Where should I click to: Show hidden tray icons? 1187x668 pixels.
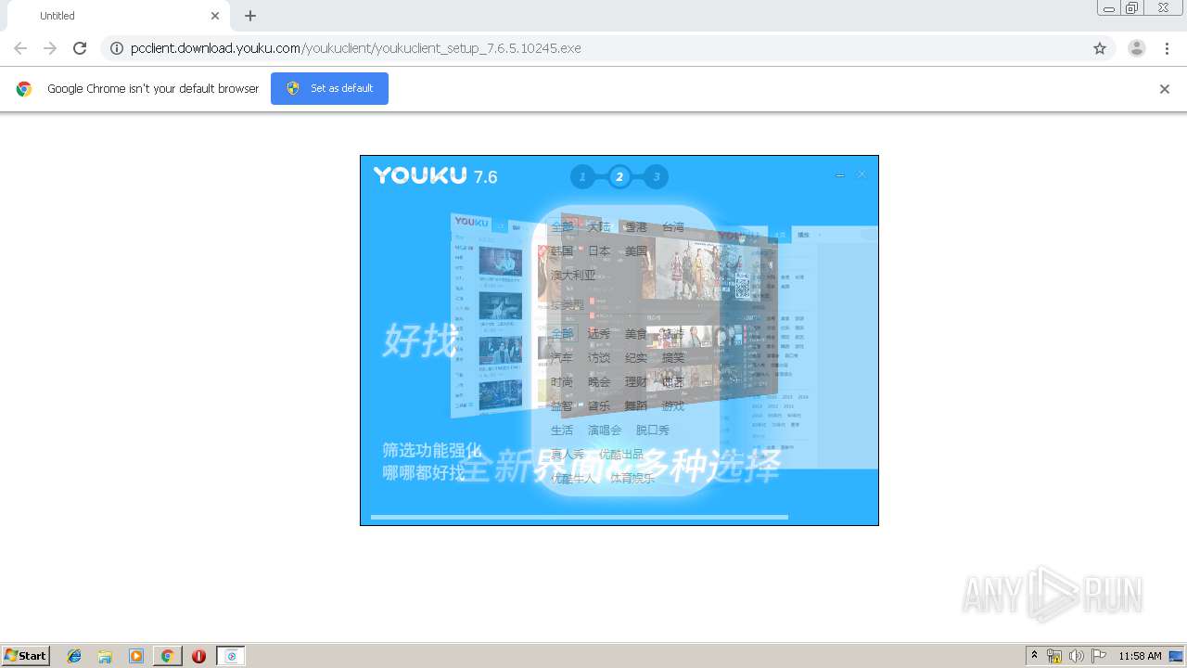(1034, 656)
